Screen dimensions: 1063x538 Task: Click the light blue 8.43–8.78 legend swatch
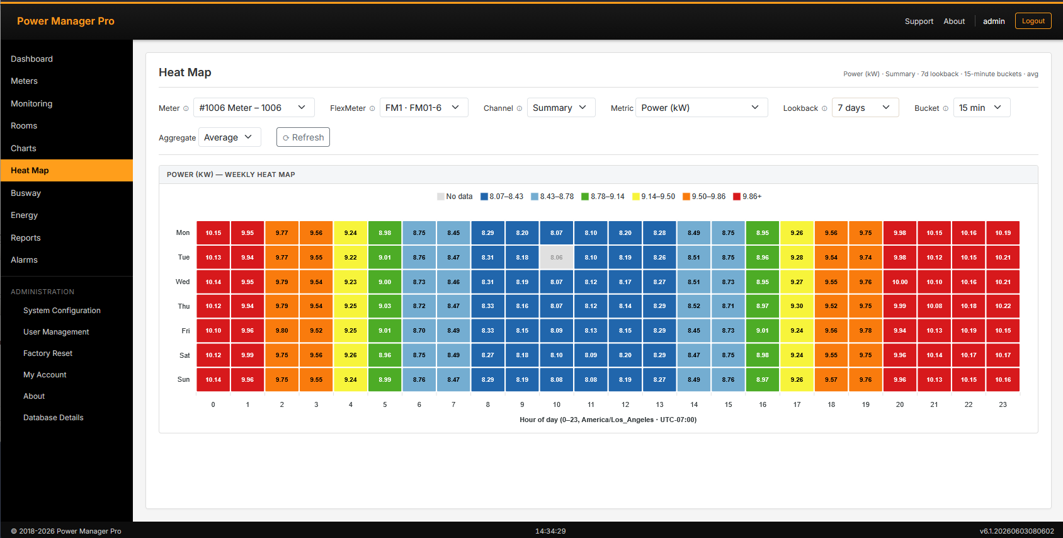[x=535, y=197]
